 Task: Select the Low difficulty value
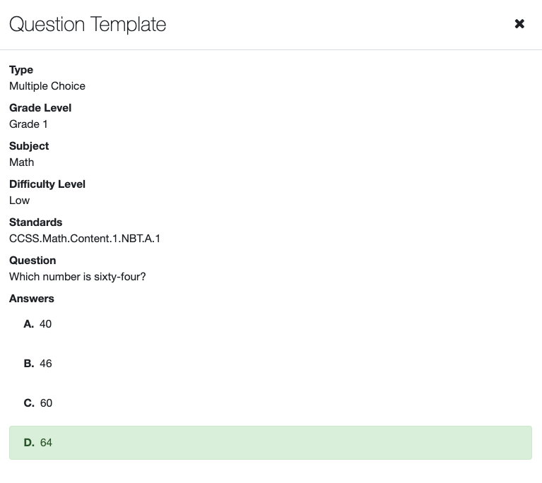click(x=20, y=201)
